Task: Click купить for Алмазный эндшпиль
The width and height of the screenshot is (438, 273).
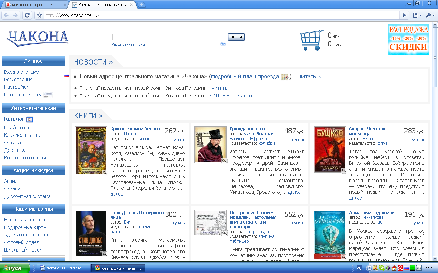Action: 418,223
